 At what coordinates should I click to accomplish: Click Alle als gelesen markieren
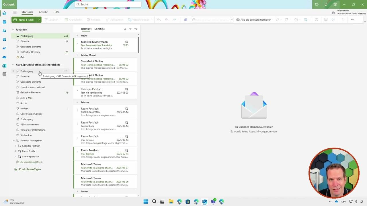(x=253, y=20)
